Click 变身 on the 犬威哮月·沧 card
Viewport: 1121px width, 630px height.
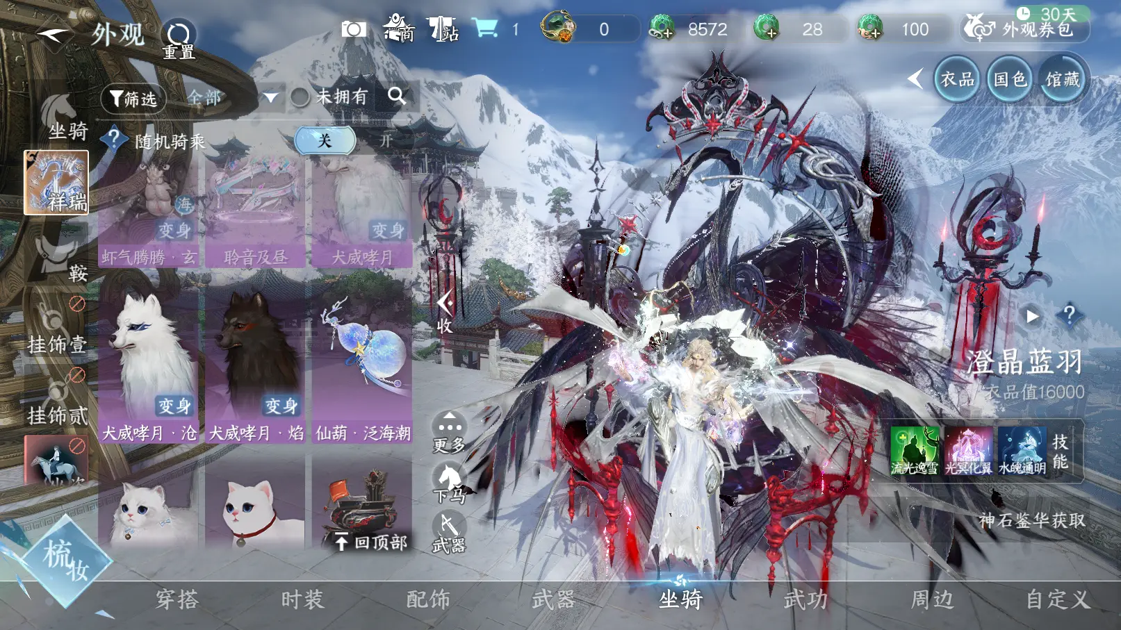pyautogui.click(x=174, y=406)
